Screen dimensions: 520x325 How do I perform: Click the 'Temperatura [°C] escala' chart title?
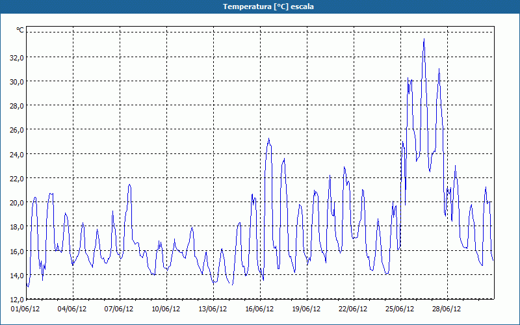[268, 6]
